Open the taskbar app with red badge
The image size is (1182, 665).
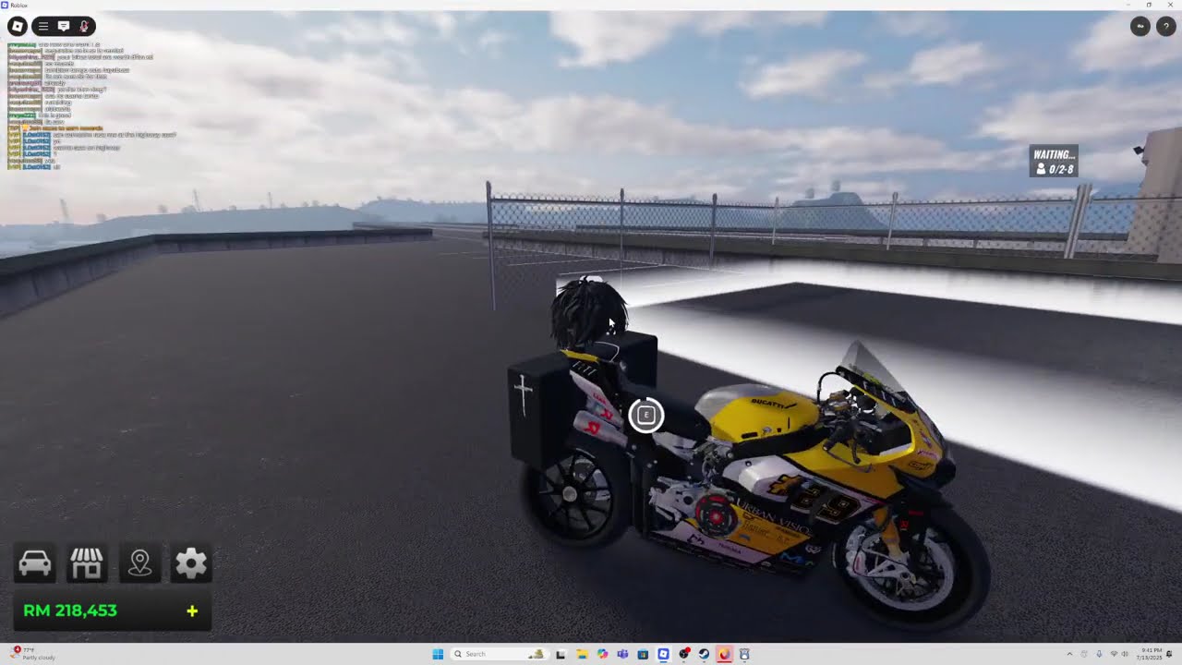point(683,654)
